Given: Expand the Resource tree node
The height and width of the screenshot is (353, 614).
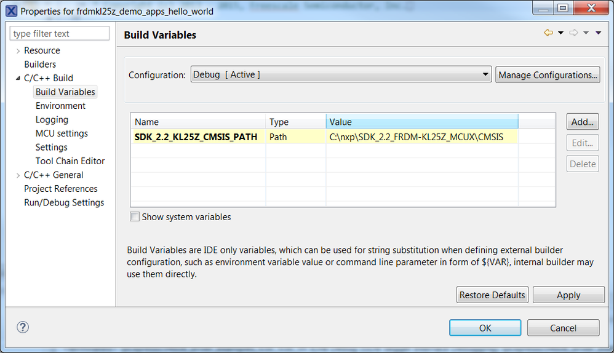Looking at the screenshot, I should [x=18, y=51].
